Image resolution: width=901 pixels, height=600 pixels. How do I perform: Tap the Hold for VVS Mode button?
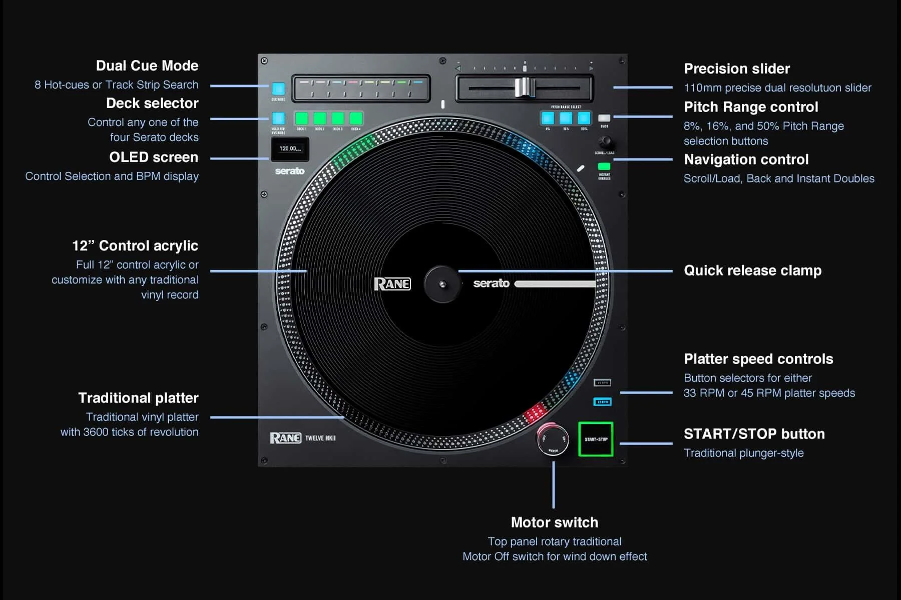(278, 118)
